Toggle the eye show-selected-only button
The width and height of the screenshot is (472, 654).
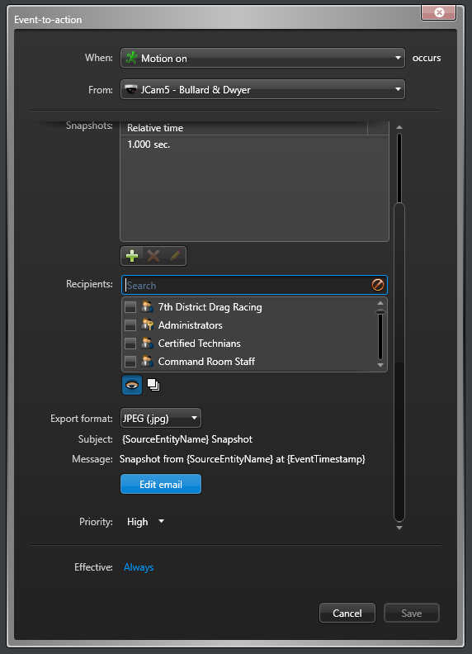132,385
